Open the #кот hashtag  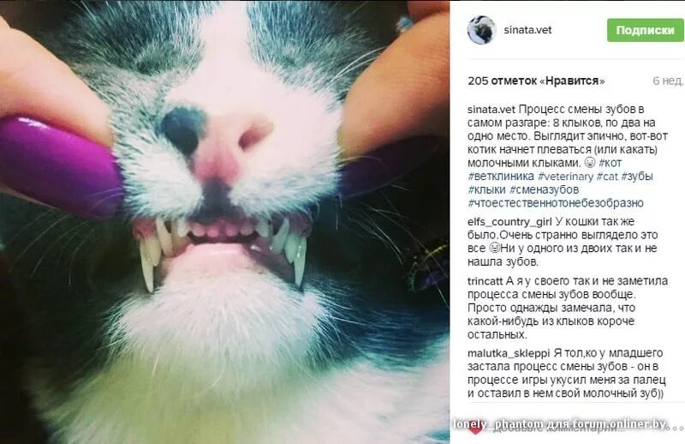pos(611,163)
